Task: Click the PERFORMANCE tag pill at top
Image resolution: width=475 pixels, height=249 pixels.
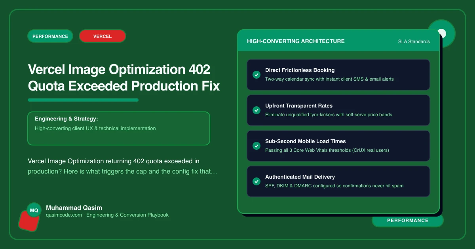Action: click(x=50, y=36)
